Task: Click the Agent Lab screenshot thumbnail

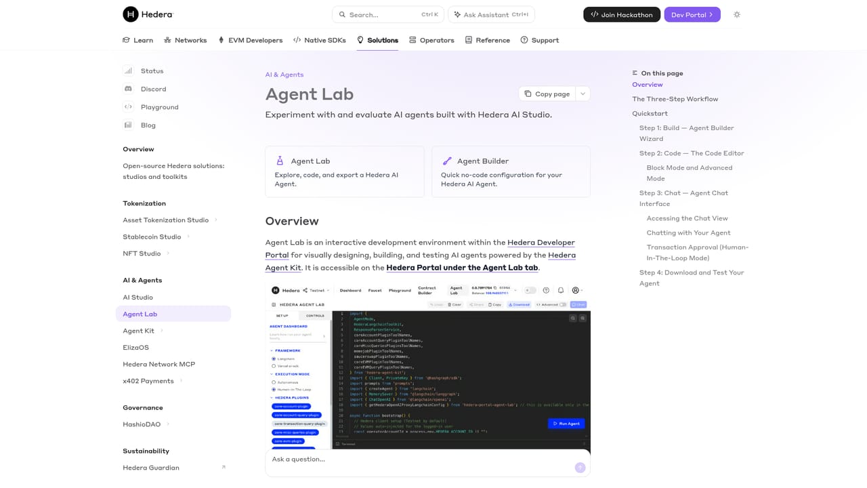Action: point(427,366)
